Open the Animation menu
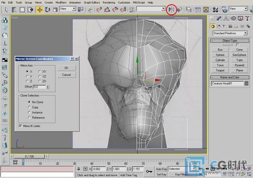Image resolution: width=253 pixels, height=178 pixels. tap(75, 3)
